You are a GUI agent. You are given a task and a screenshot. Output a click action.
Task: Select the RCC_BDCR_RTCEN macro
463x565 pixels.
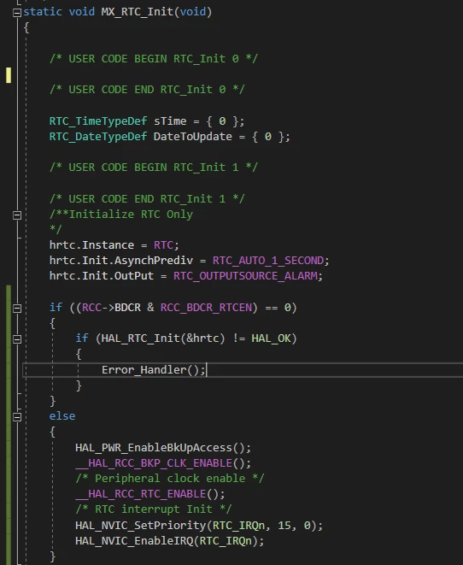pos(206,308)
